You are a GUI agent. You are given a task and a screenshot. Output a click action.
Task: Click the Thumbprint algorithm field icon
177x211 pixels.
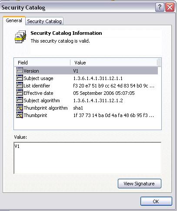[x=20, y=107]
